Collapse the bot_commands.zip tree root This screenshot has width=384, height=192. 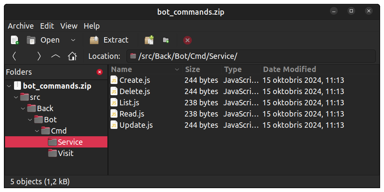pyautogui.click(x=9, y=86)
